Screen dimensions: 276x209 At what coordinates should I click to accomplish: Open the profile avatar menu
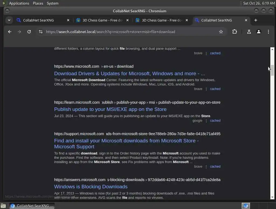pyautogui.click(x=258, y=32)
